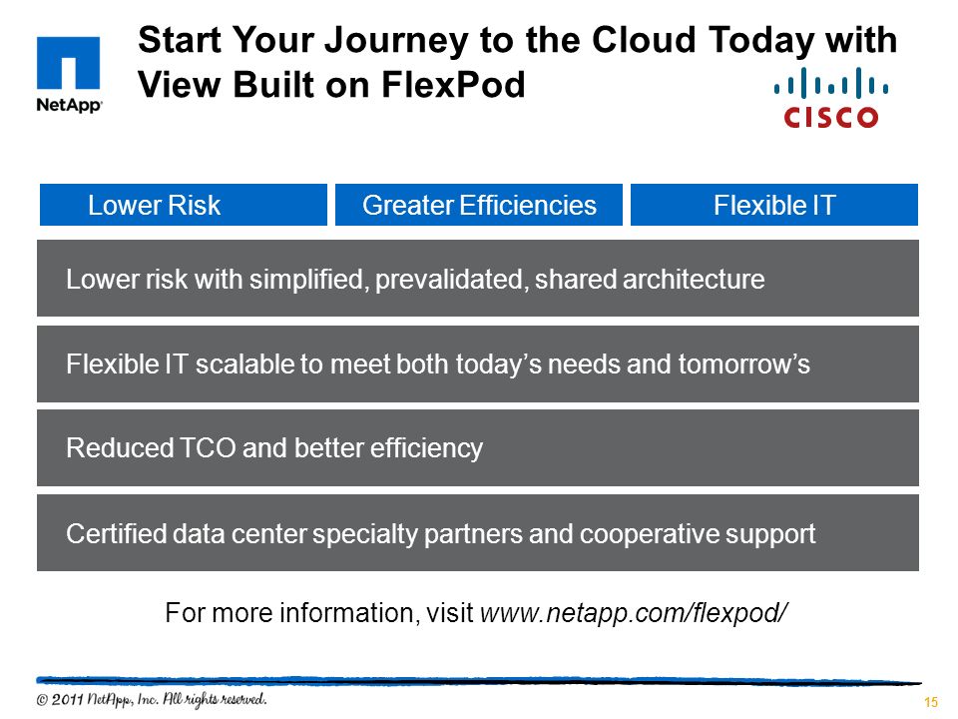The height and width of the screenshot is (719, 958).
Task: Click the NetApp wordmark under the logo
Action: (69, 105)
